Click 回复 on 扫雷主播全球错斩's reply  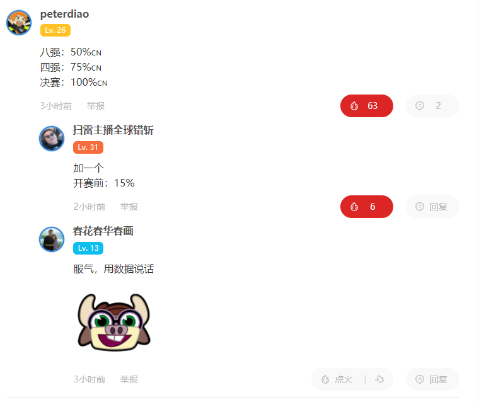[x=432, y=207]
